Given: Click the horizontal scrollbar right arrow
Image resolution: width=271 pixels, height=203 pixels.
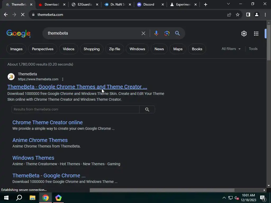Looking at the screenshot, I should point(264,190).
